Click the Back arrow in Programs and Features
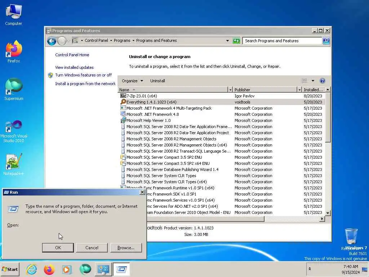369x277 pixels. click(52, 41)
